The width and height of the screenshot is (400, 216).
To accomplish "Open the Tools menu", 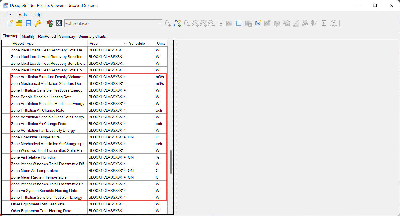I will click(x=22, y=15).
